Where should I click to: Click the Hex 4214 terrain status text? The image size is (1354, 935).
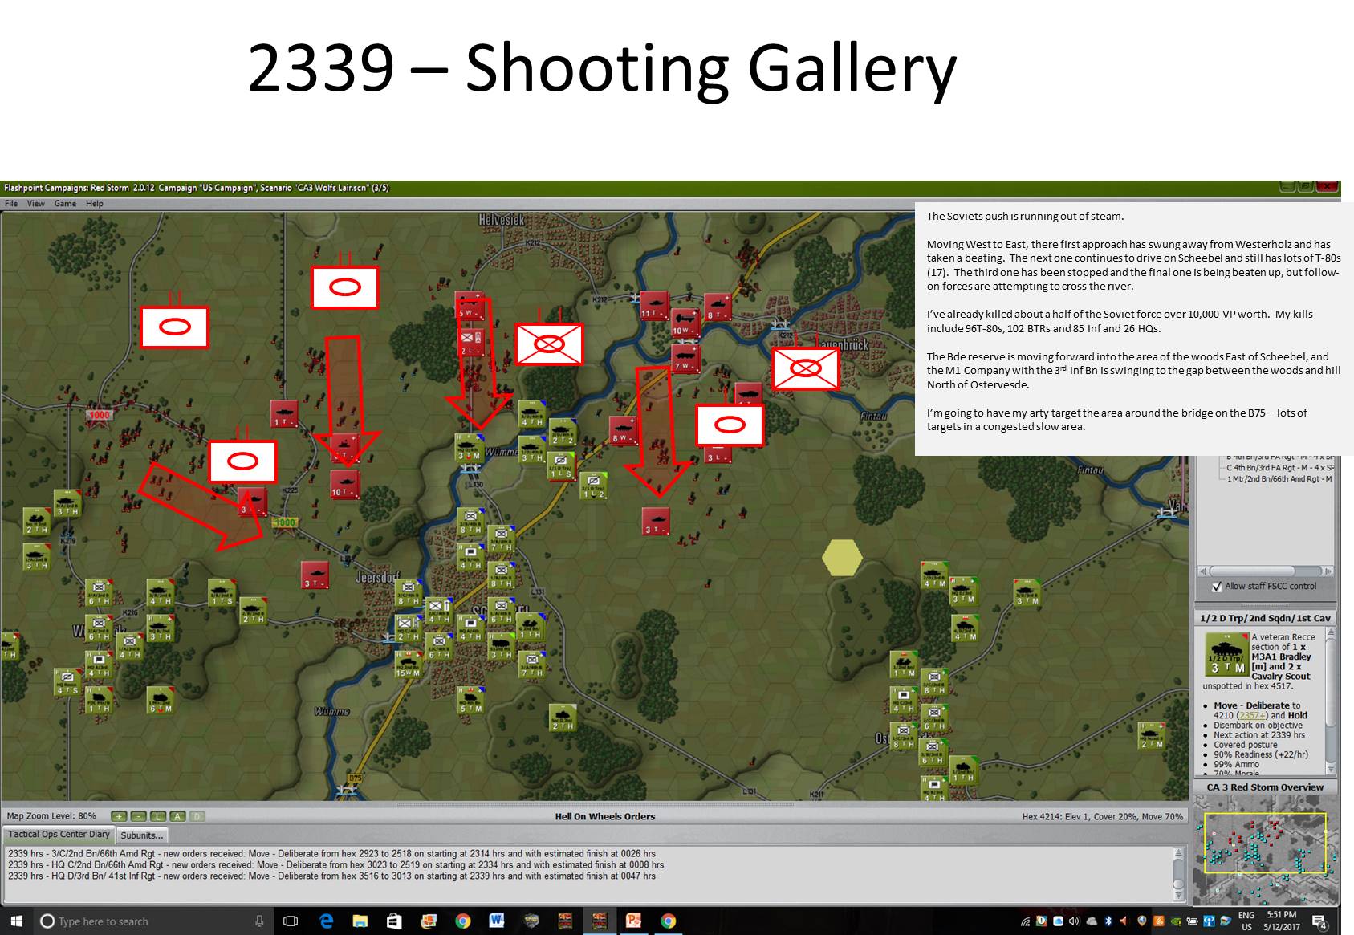(x=1102, y=817)
